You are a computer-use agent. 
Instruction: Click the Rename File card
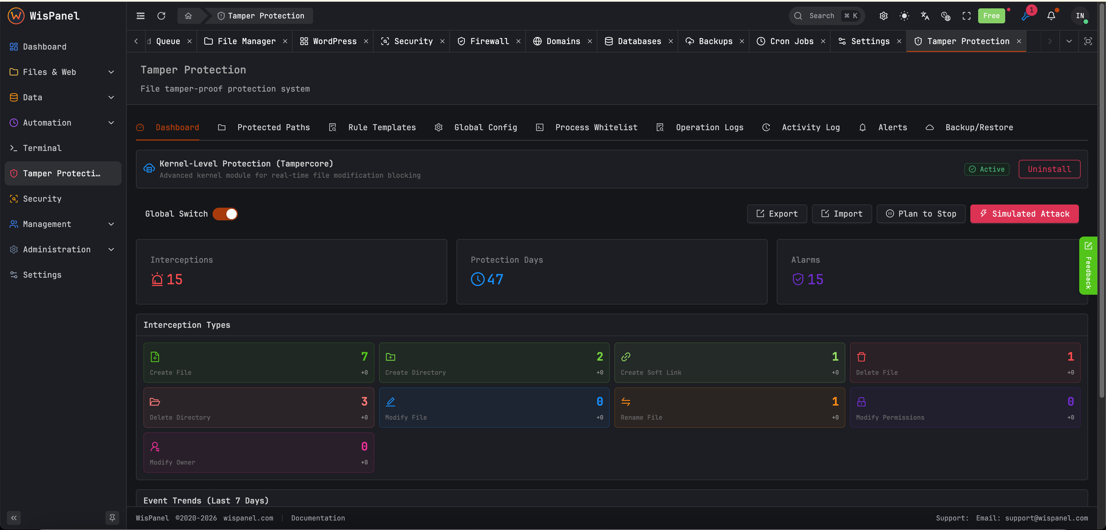(730, 407)
